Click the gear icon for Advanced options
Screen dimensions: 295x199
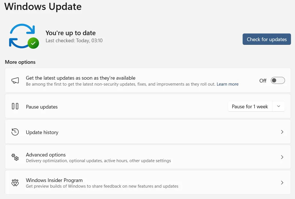(15, 157)
